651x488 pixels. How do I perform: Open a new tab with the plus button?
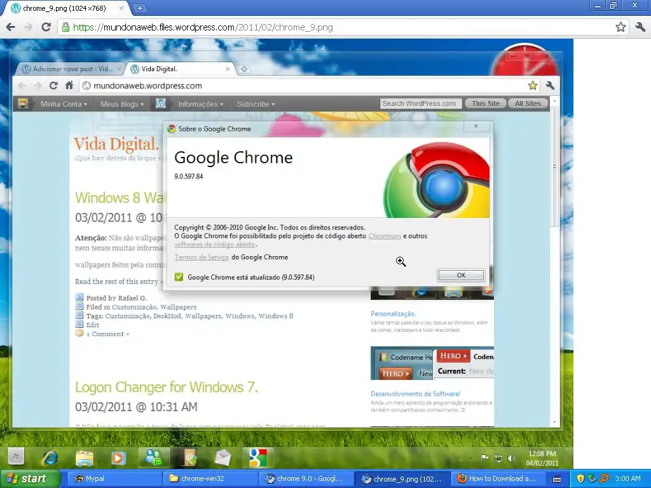click(140, 8)
